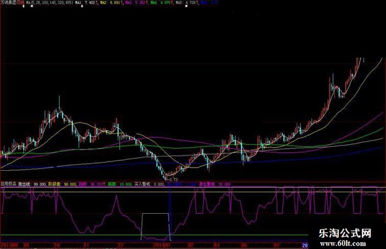Select the green 底部 10.000 value
This screenshot has height=249, width=386.
coord(120,184)
